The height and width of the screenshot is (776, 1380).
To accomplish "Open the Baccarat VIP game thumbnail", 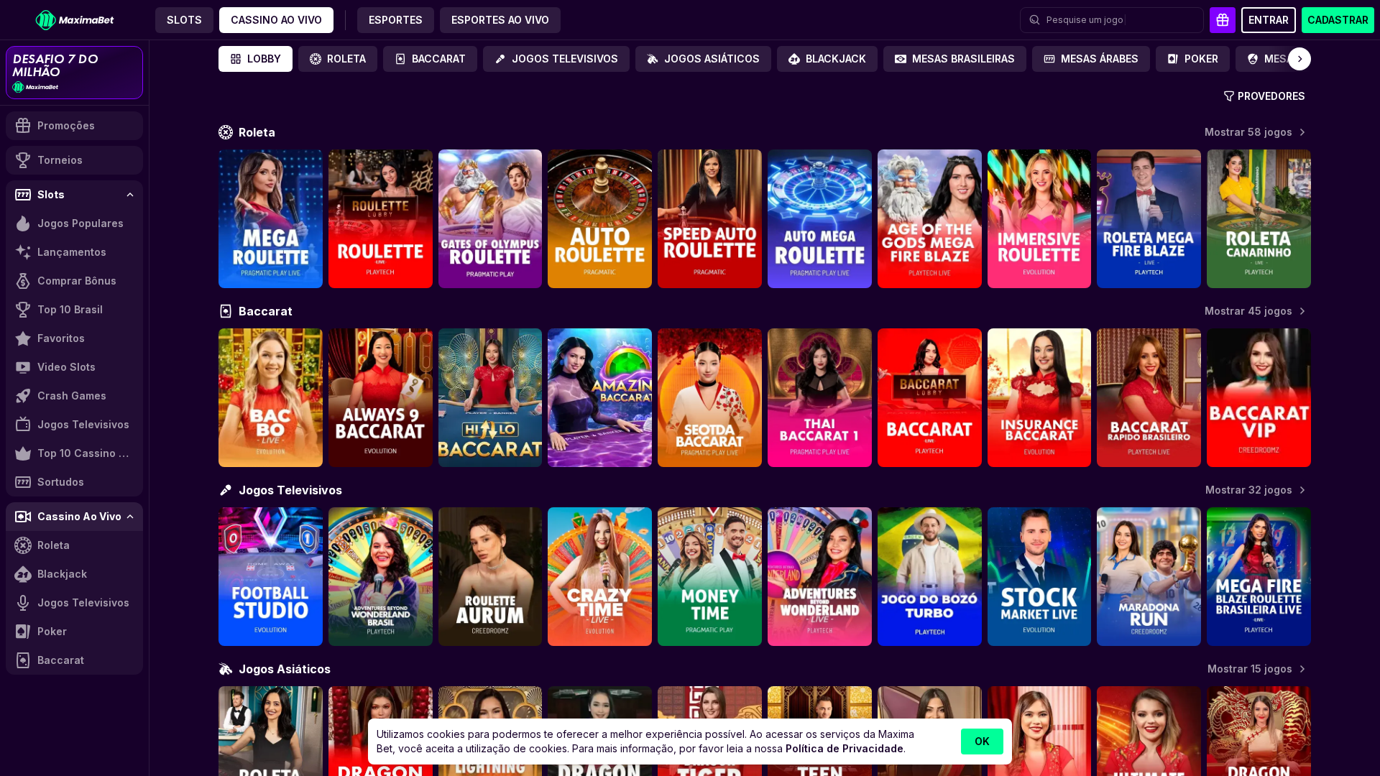I will pos(1259,398).
